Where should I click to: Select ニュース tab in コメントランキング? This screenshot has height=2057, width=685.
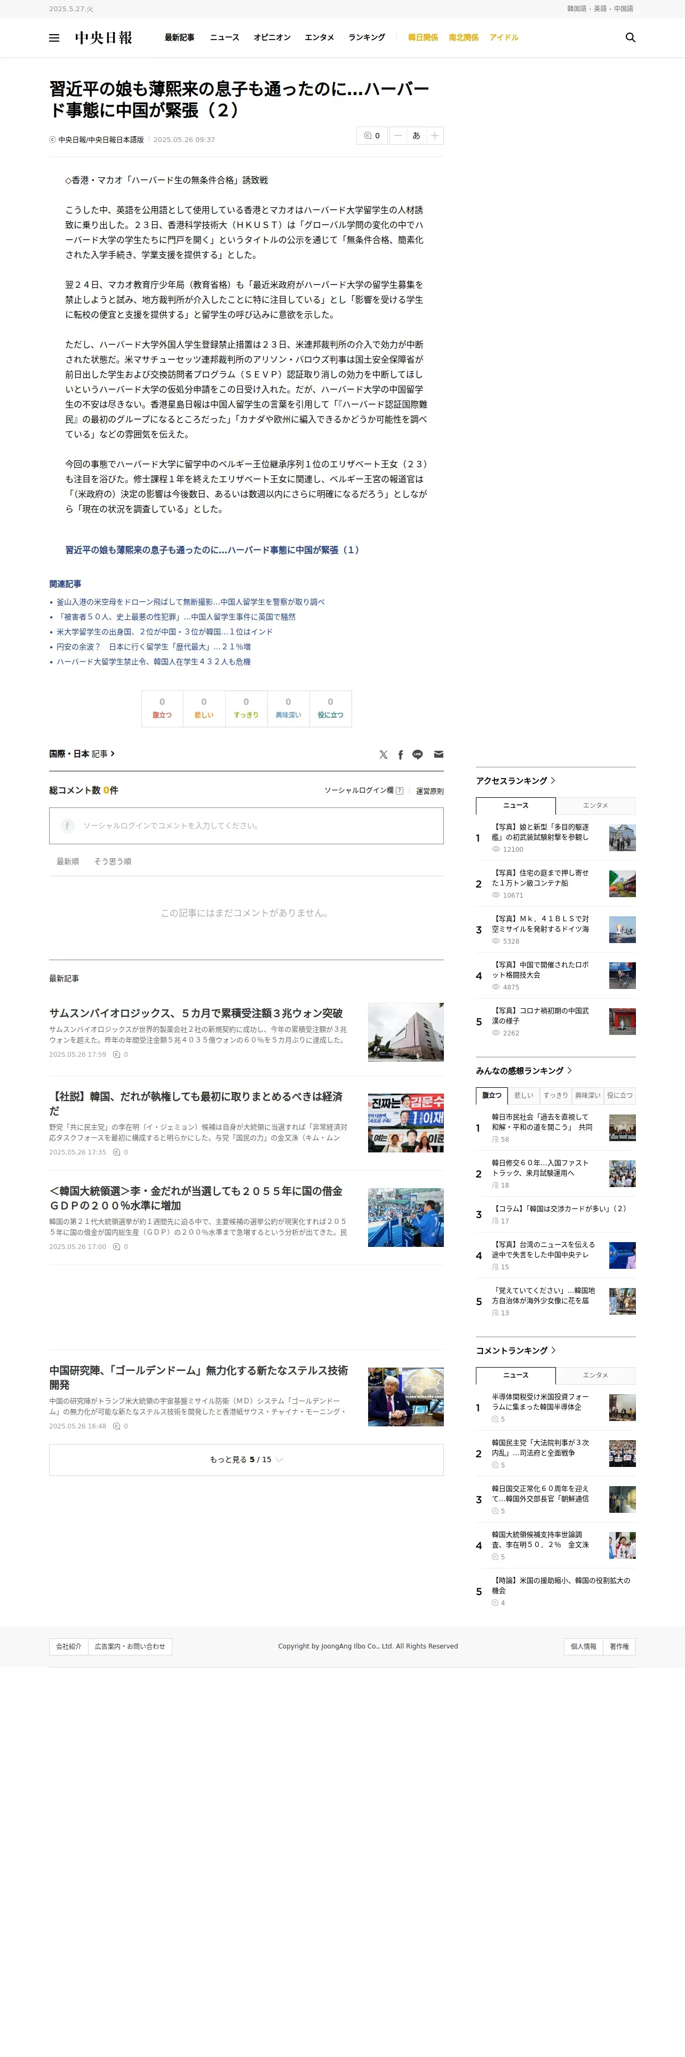pos(516,1375)
